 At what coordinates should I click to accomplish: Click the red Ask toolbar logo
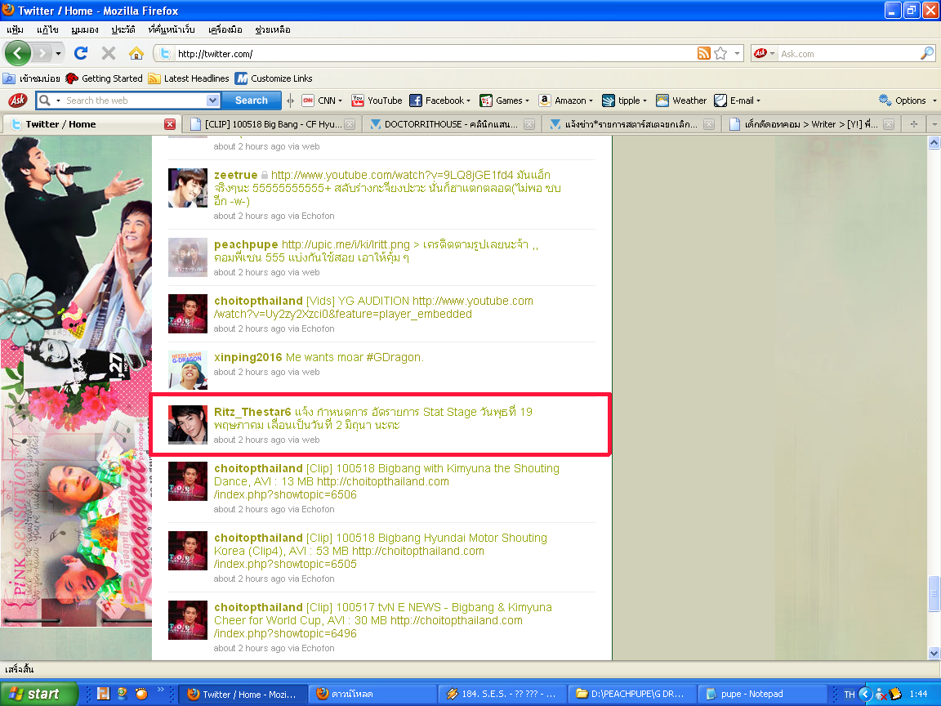pos(17,101)
